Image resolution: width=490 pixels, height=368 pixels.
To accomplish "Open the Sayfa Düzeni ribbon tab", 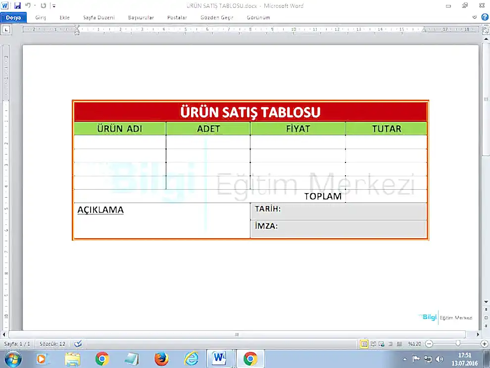I will coord(98,17).
